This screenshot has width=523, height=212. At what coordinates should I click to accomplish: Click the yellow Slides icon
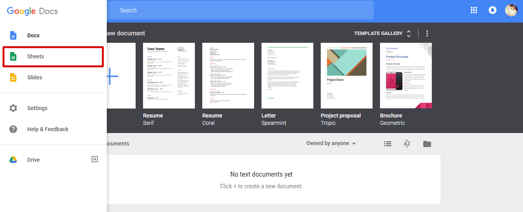click(x=13, y=77)
